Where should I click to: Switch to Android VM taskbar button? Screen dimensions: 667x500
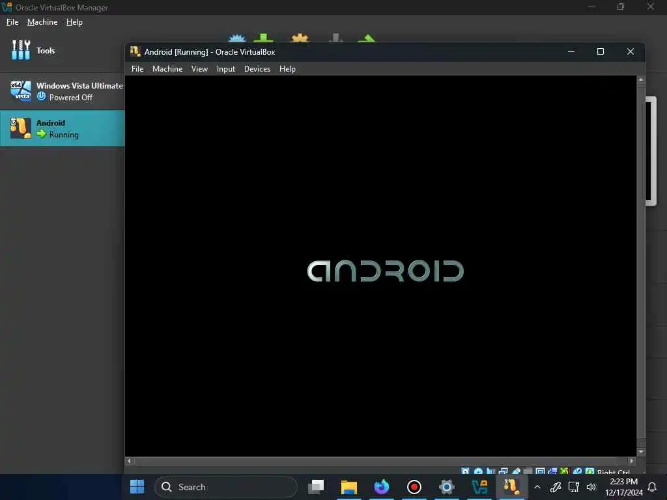pos(512,487)
